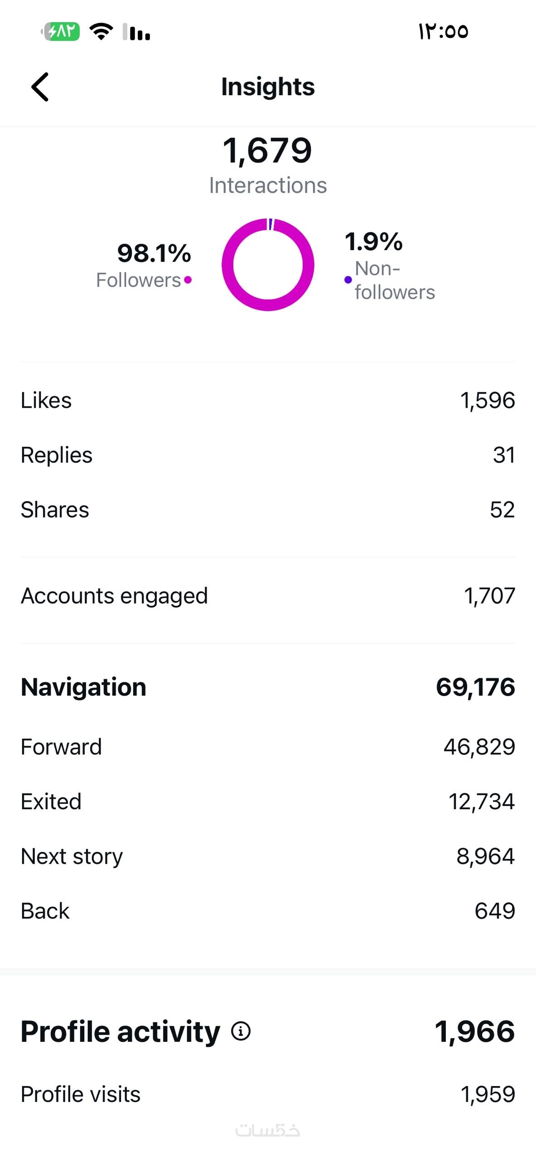Open the Profile activity info icon
This screenshot has height=1160, width=536.
coord(241,1031)
